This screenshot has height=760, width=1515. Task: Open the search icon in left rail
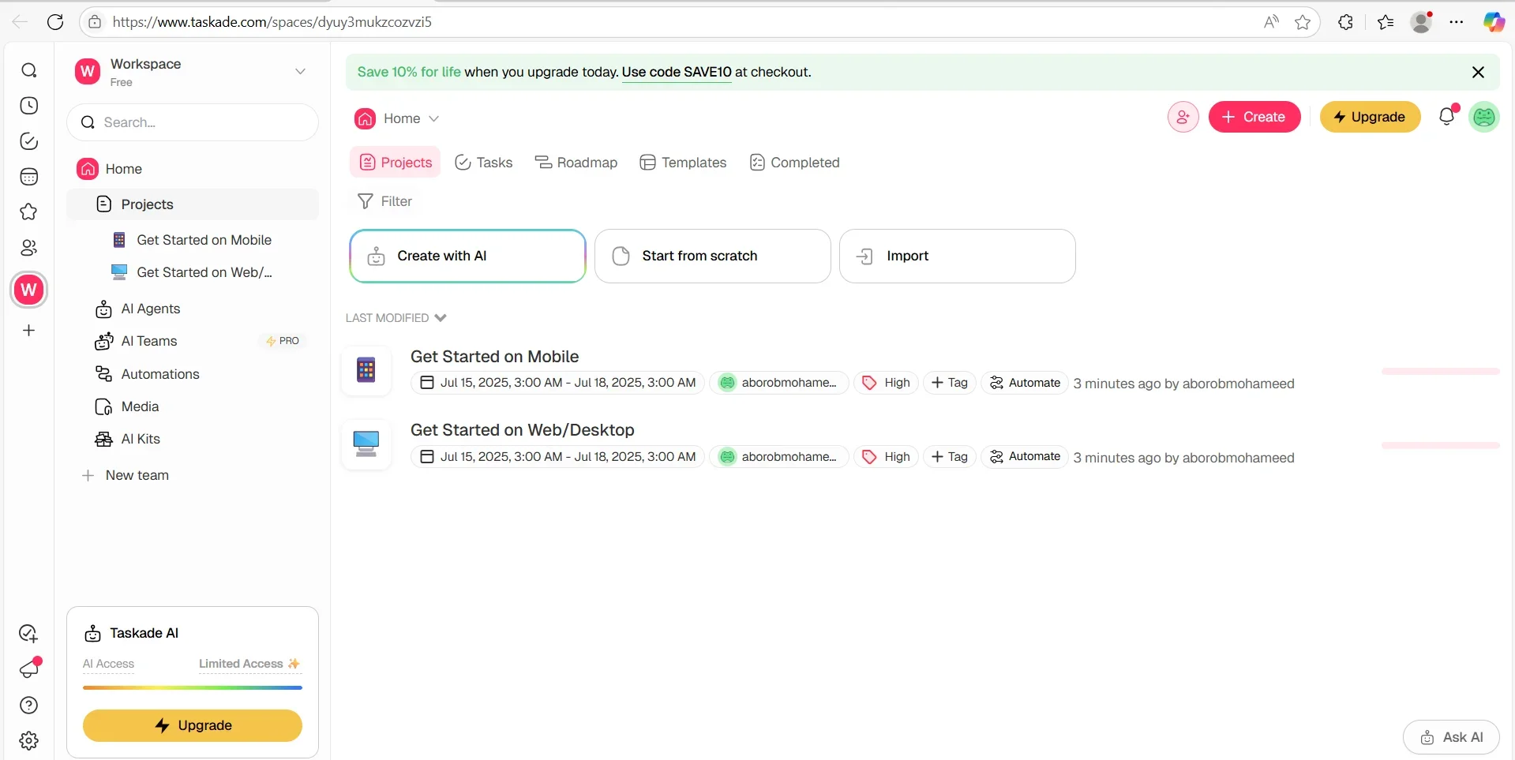click(x=29, y=71)
